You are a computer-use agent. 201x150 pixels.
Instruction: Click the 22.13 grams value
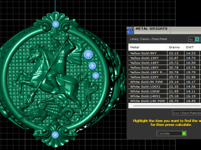pyautogui.click(x=174, y=53)
